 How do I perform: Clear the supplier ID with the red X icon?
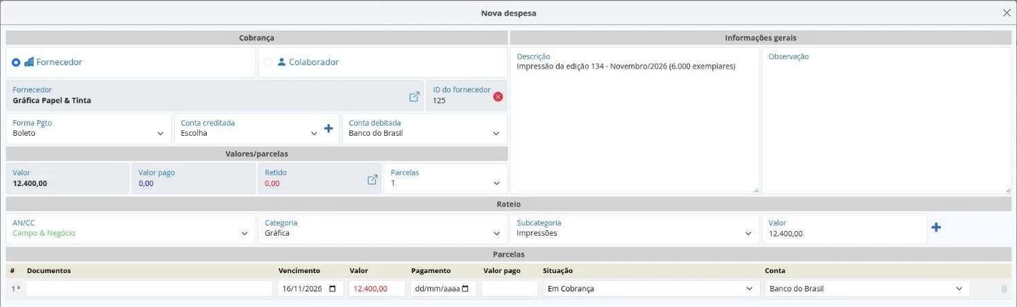[x=498, y=96]
